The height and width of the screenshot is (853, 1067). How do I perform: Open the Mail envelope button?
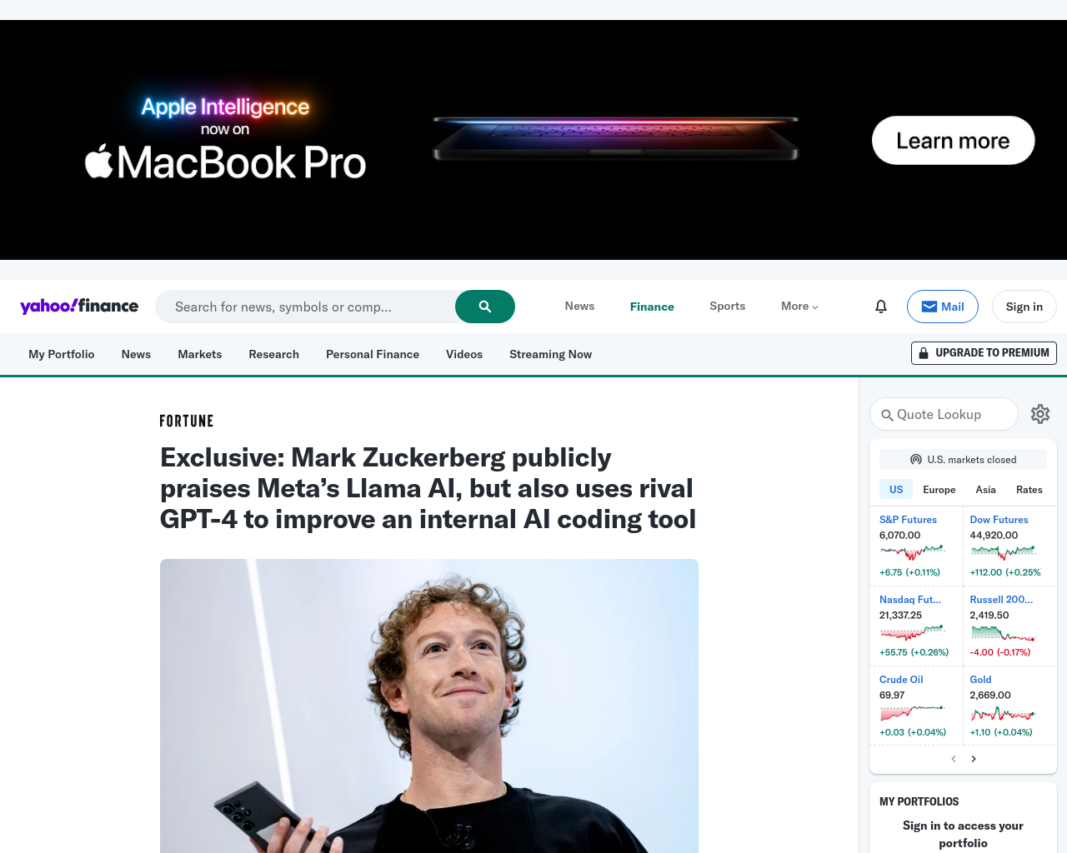point(943,307)
